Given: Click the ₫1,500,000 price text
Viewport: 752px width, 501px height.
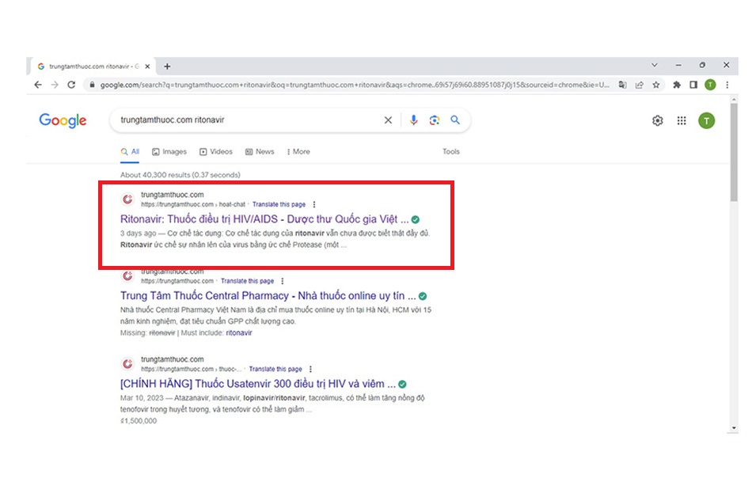Looking at the screenshot, I should pyautogui.click(x=138, y=421).
